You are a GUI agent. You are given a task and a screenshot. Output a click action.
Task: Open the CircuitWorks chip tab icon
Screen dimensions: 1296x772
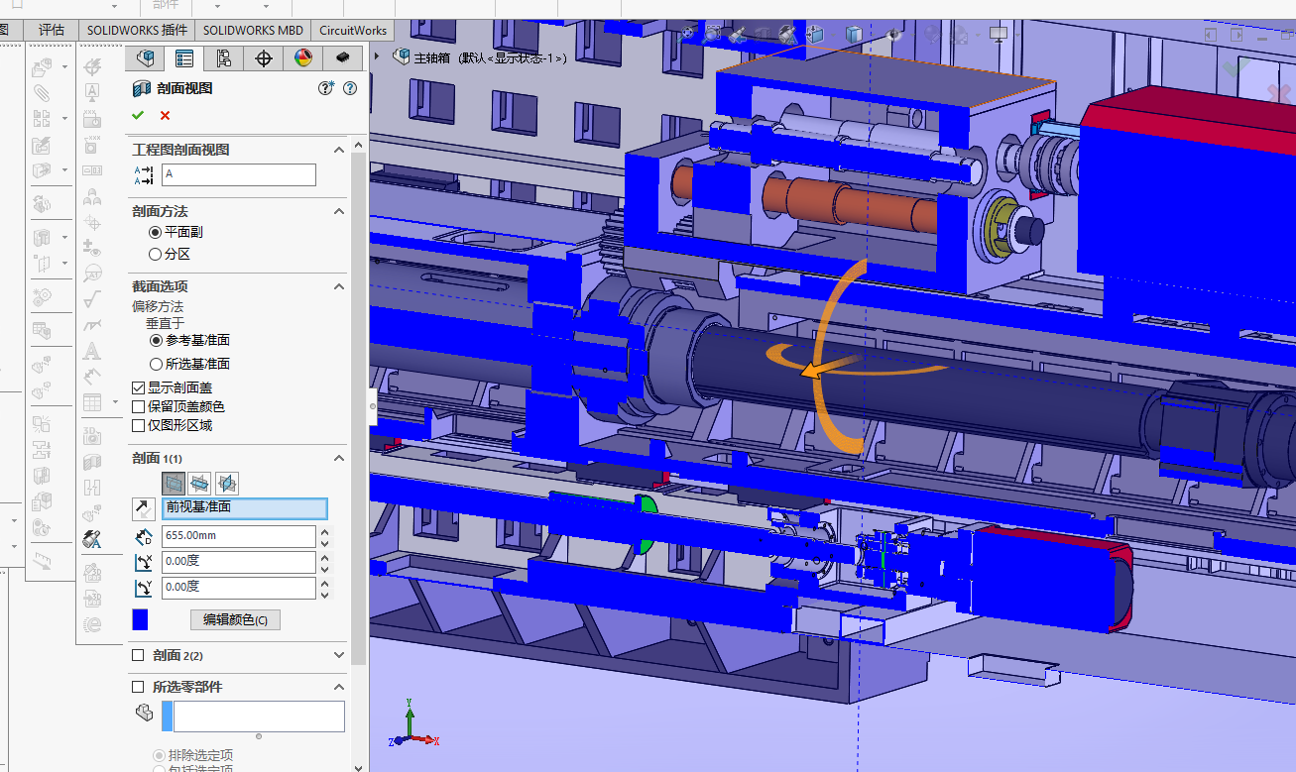343,58
